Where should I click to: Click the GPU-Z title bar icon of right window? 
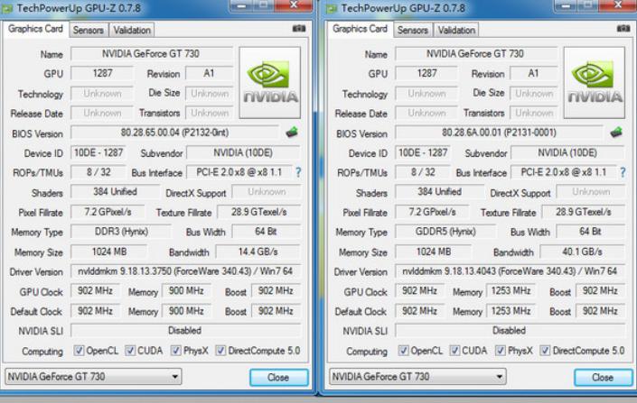point(332,8)
